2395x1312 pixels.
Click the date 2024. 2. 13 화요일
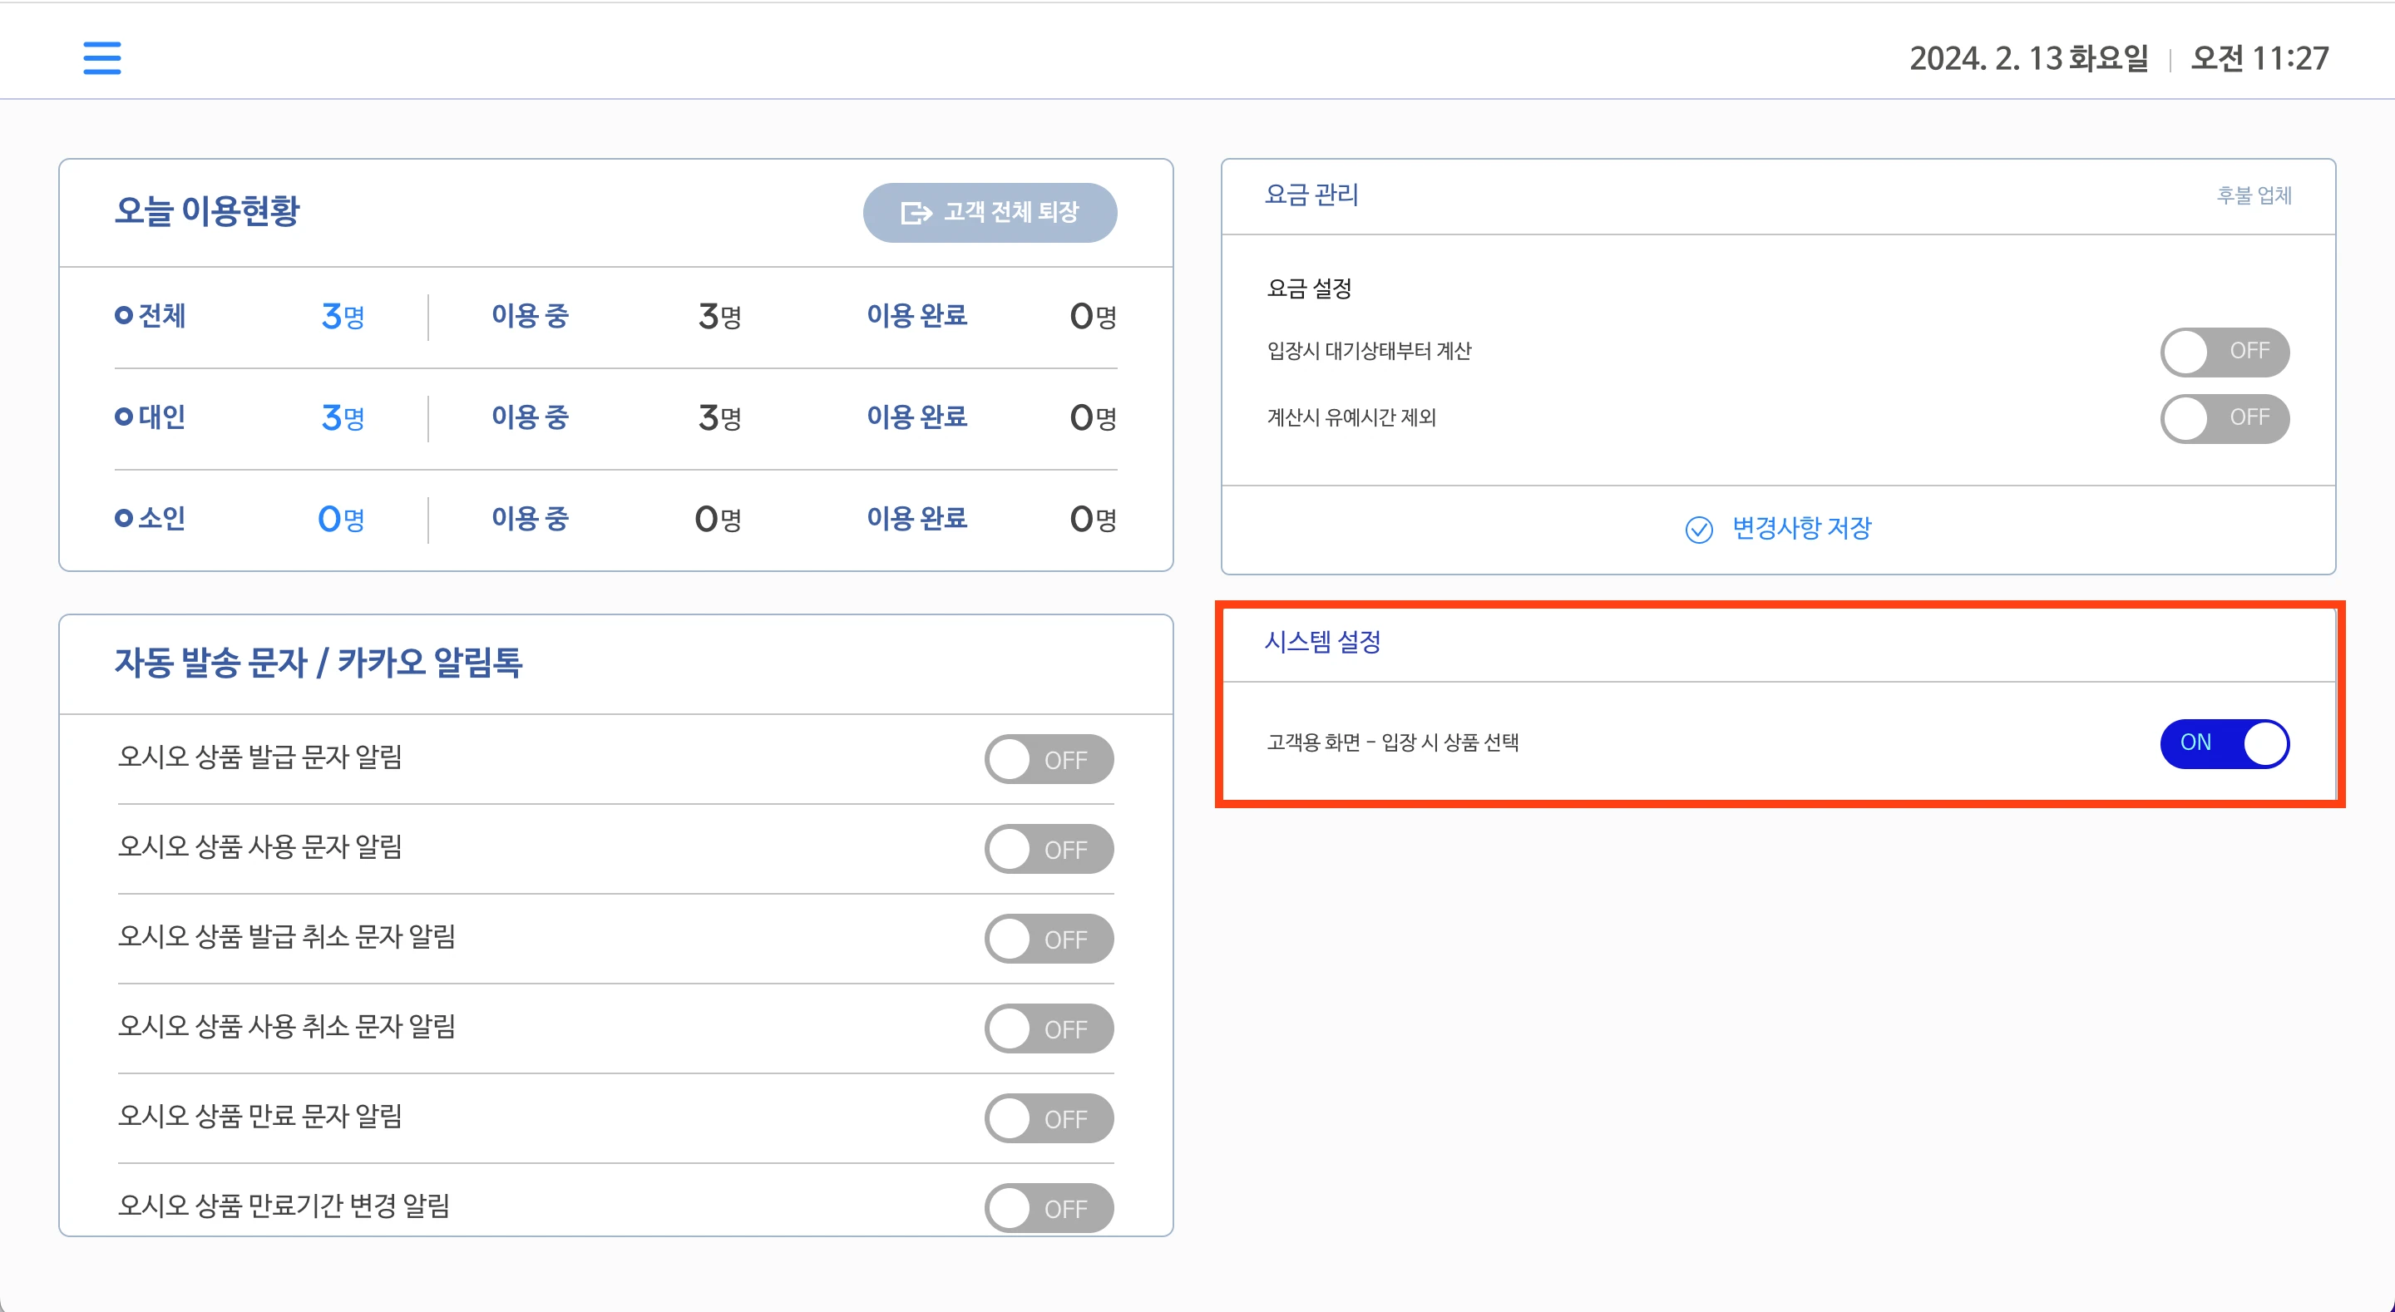click(x=2029, y=58)
